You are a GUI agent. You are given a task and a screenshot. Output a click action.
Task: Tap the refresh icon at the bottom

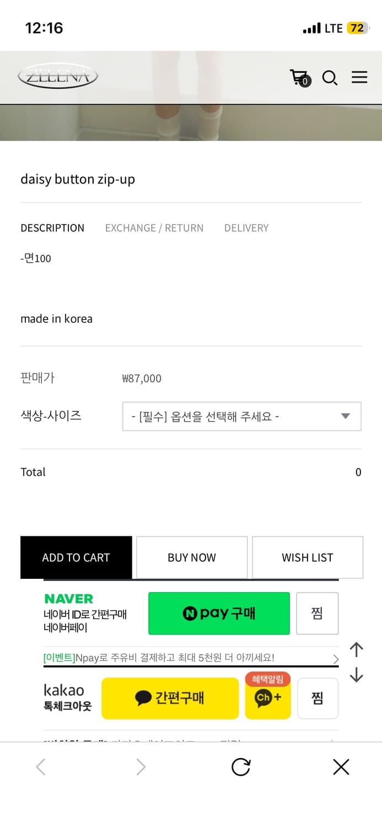[240, 766]
